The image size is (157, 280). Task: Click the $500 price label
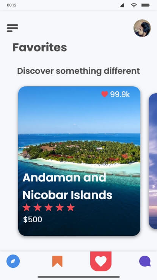(x=33, y=220)
